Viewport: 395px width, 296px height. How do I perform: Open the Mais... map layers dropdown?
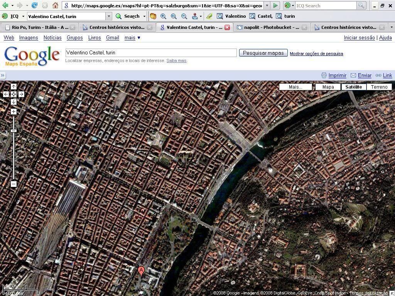click(295, 87)
